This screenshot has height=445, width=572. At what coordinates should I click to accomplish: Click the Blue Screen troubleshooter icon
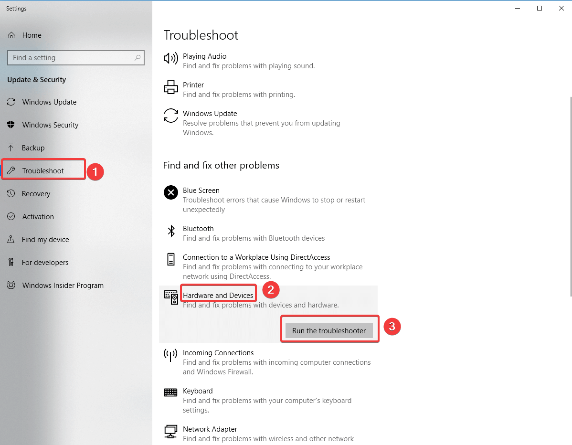[x=170, y=192]
